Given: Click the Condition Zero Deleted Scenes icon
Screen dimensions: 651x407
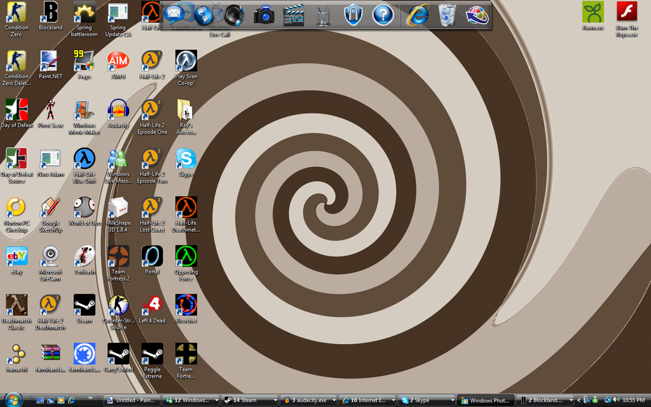Looking at the screenshot, I should [16, 68].
